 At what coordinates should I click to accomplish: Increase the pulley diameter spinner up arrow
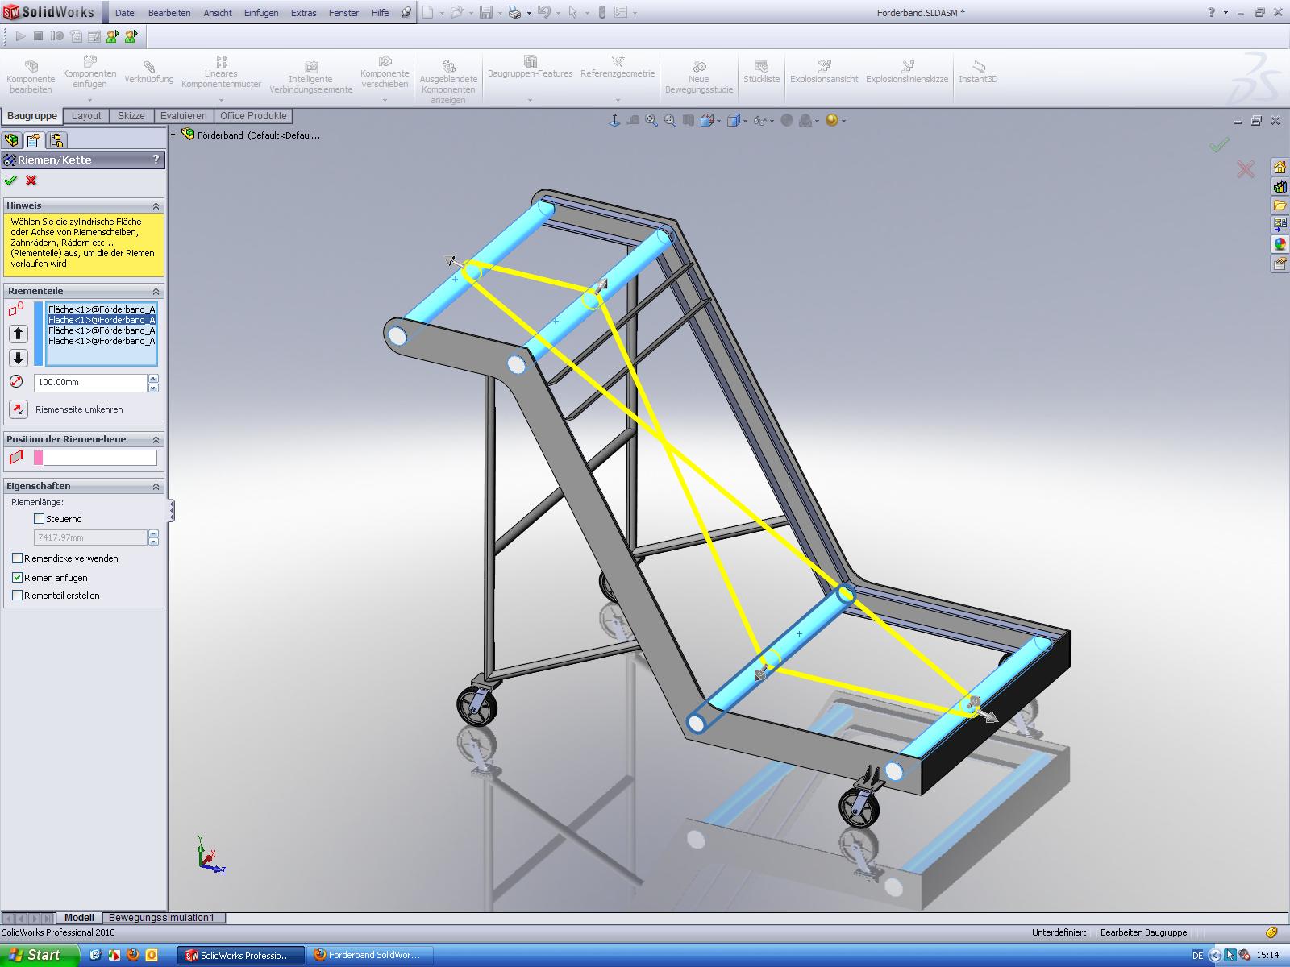coord(153,378)
